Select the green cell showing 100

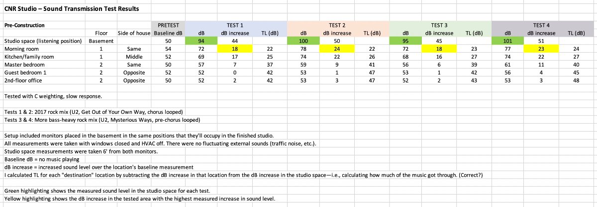[x=304, y=41]
